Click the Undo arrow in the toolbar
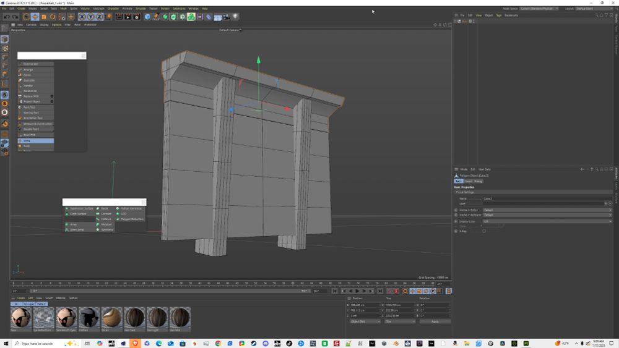Image resolution: width=619 pixels, height=348 pixels. tap(6, 17)
